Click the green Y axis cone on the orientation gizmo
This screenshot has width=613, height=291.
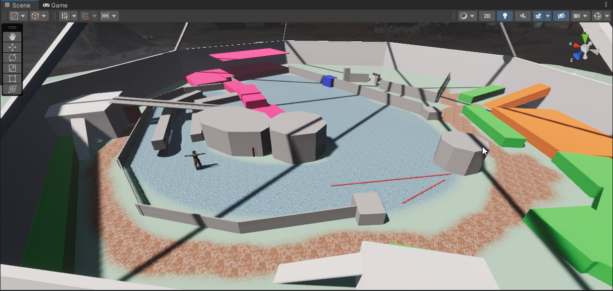click(585, 39)
